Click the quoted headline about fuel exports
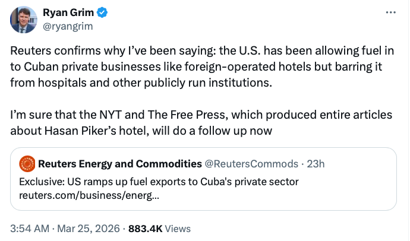The width and height of the screenshot is (410, 241). tap(158, 181)
